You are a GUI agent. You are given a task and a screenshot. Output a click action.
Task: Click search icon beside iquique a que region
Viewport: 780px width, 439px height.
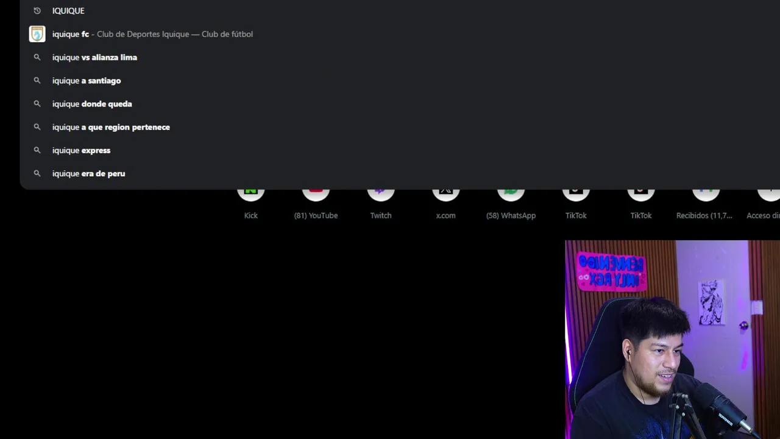(37, 127)
